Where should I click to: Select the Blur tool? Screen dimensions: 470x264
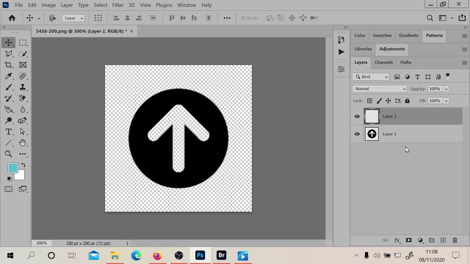23,109
